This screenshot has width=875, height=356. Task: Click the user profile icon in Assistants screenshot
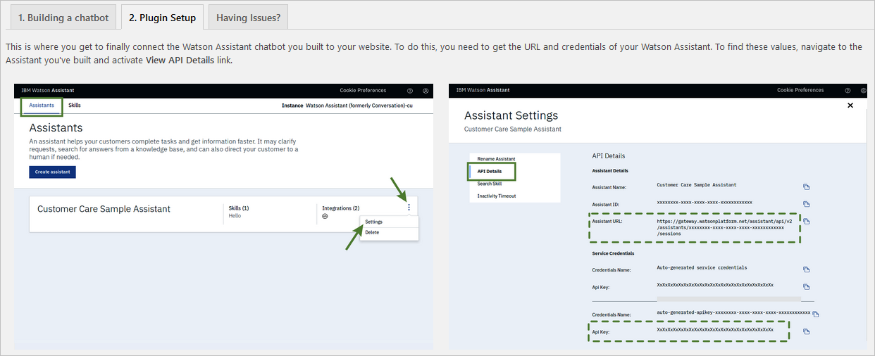[426, 91]
